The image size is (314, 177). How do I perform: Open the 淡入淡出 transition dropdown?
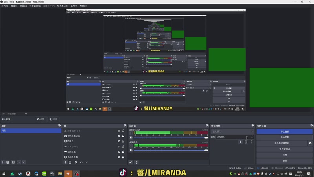coord(232,131)
